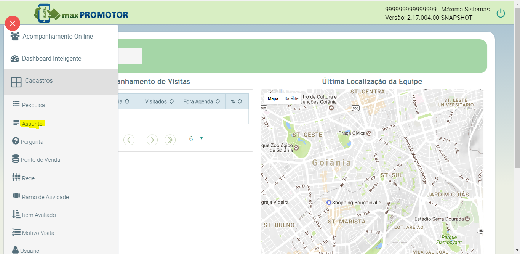
Task: Click the Item Avaliado sort icon
Action: [x=16, y=214]
